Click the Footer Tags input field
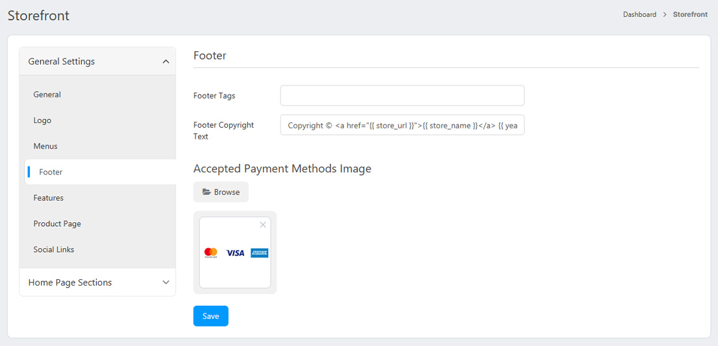 pos(402,96)
